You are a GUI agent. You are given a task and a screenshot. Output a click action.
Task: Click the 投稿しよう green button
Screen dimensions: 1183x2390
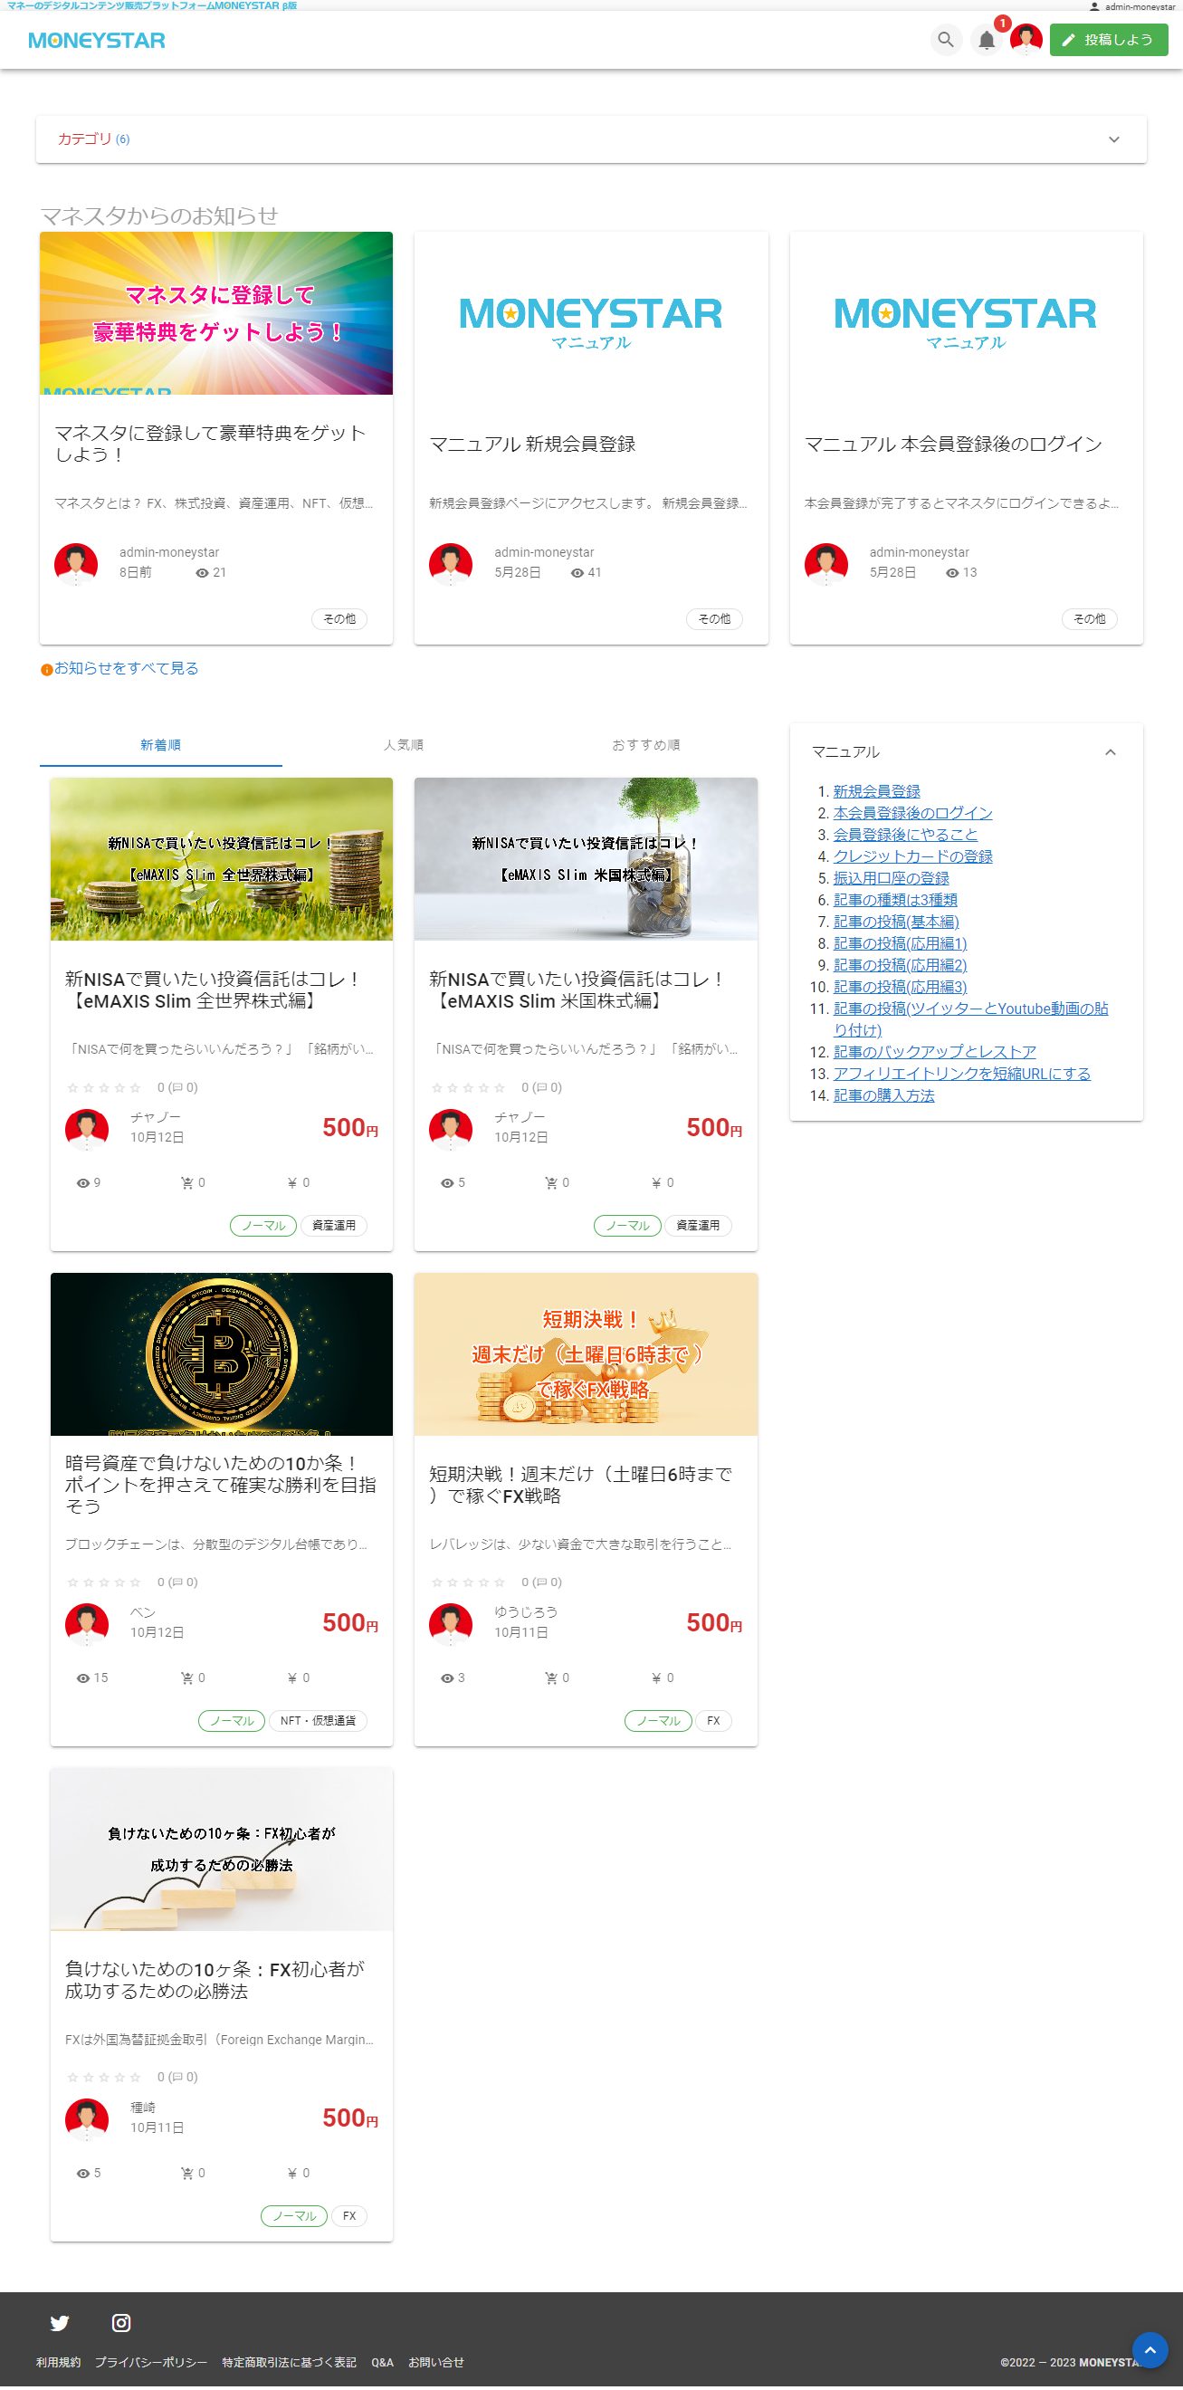tap(1109, 40)
